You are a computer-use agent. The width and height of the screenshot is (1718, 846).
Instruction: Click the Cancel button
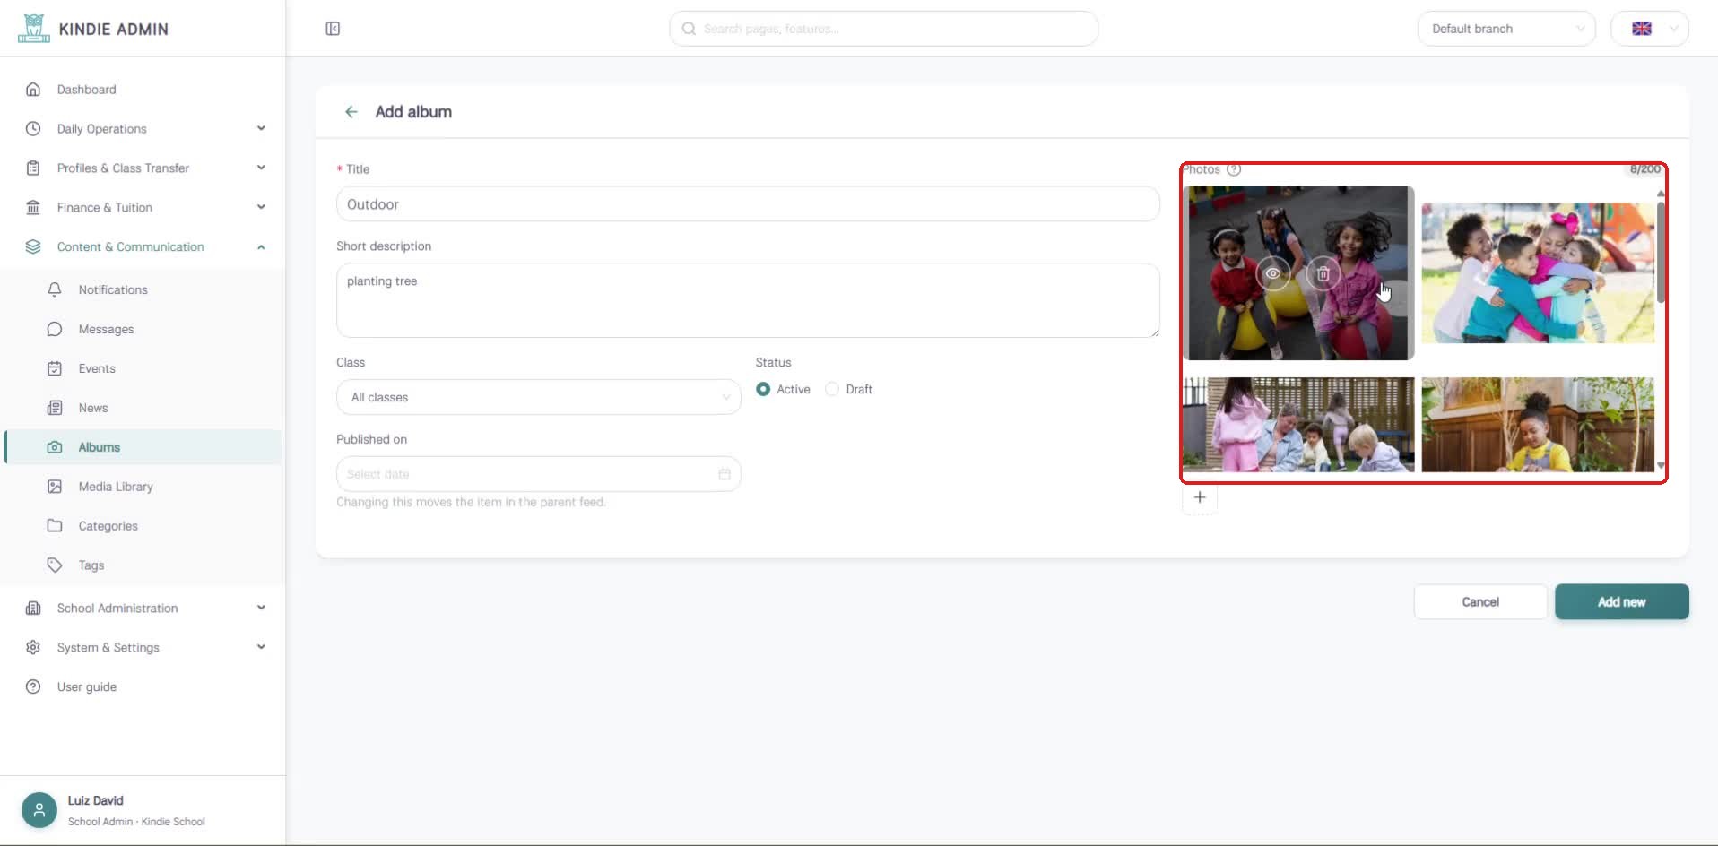pyautogui.click(x=1480, y=602)
